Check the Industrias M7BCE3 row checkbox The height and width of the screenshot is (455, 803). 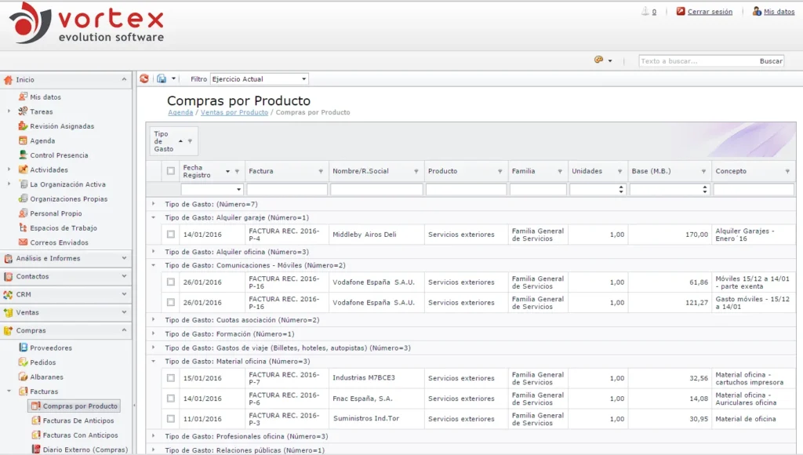[170, 377]
